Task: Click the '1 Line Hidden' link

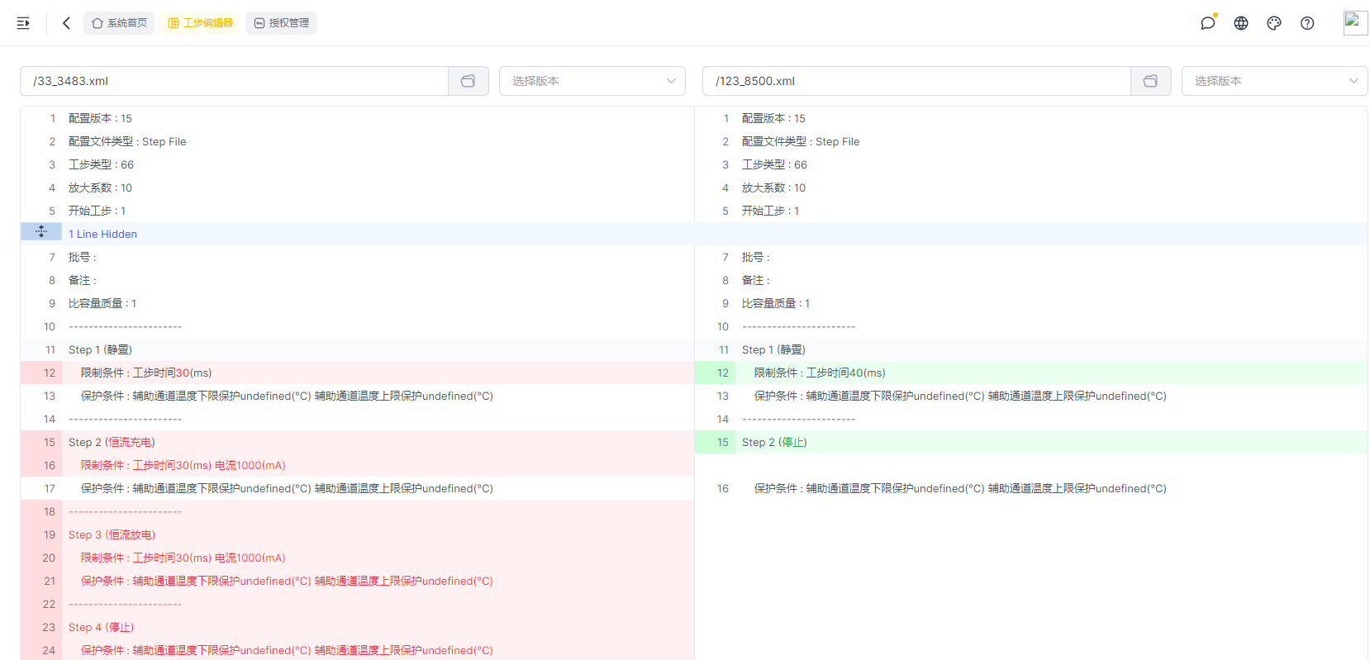Action: pyautogui.click(x=102, y=235)
